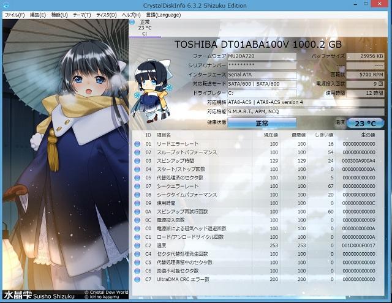
Task: Select the リードエラーレート attribute name
Action: (178, 144)
